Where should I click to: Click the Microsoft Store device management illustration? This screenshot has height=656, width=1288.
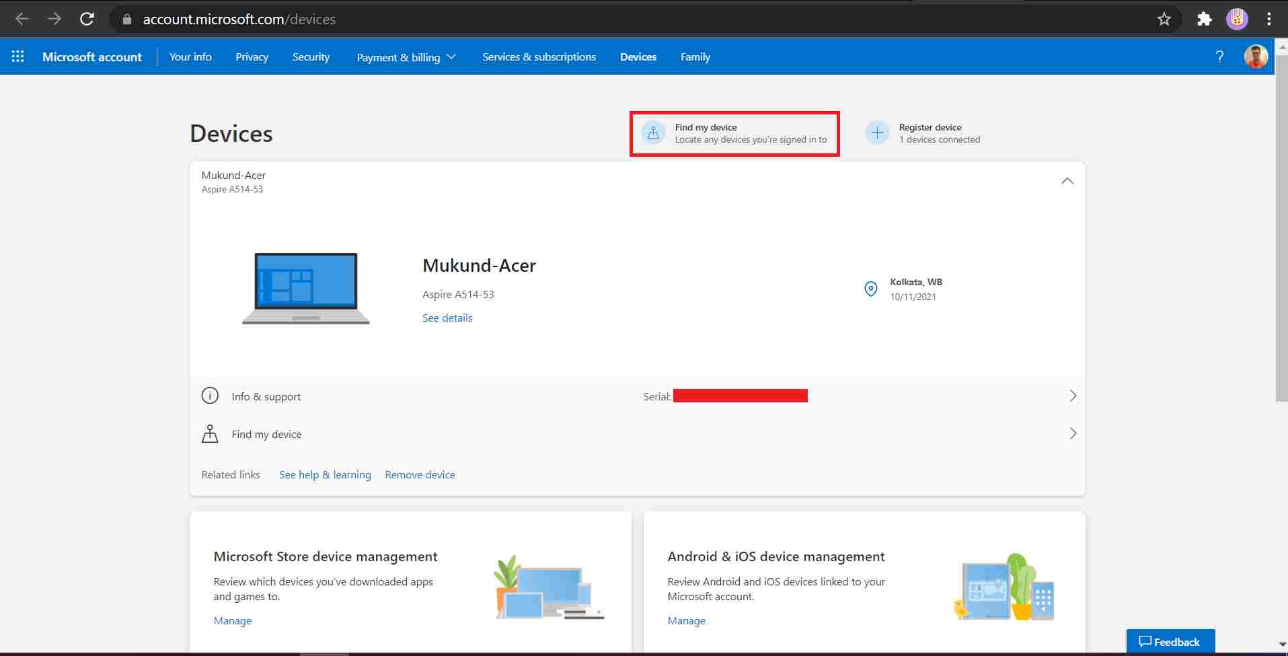(x=550, y=587)
